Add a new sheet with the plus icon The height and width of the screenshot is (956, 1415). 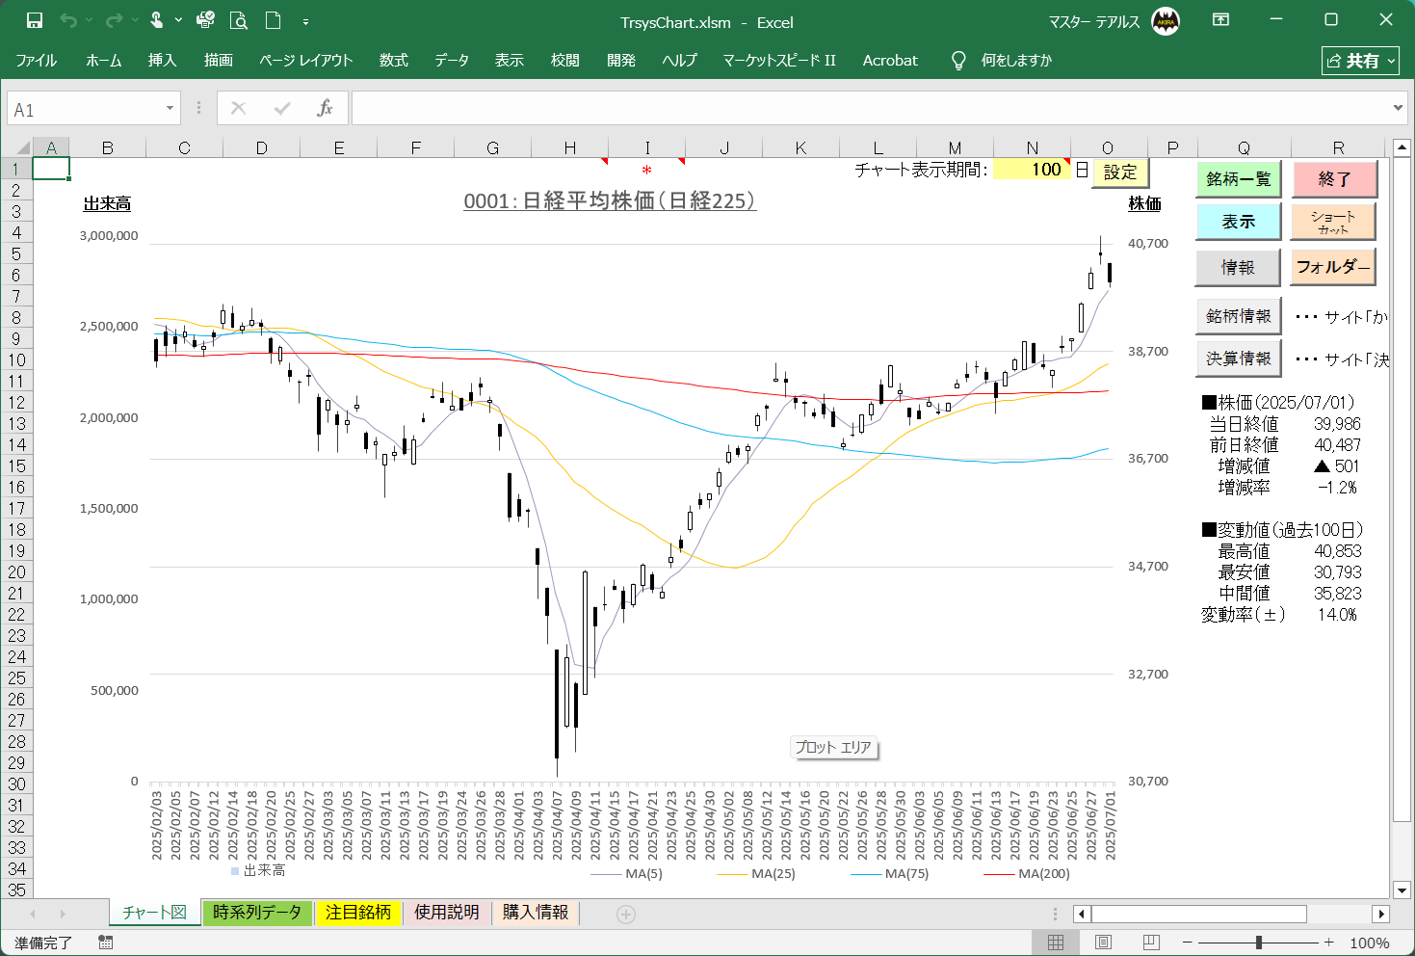(626, 914)
